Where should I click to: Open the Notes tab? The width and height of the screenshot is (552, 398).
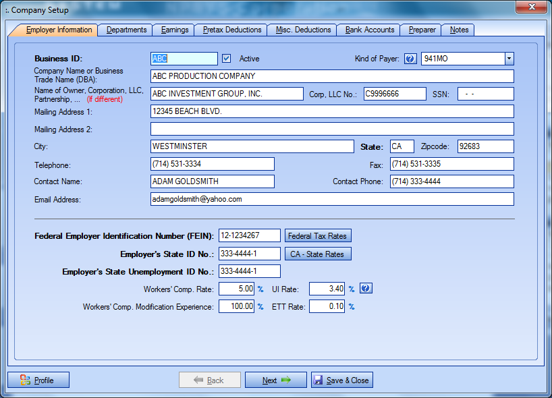(x=459, y=30)
